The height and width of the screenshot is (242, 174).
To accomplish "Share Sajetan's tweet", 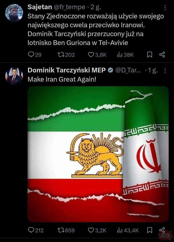I will click(x=162, y=55).
